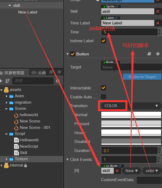Switch to the 资源管理器 tab
Screen dimensions: 162x188
(14, 73)
